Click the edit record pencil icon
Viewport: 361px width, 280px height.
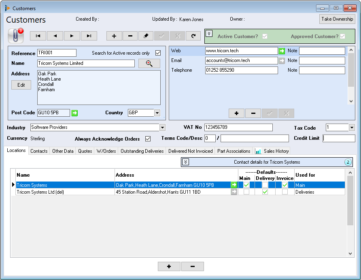point(146,36)
